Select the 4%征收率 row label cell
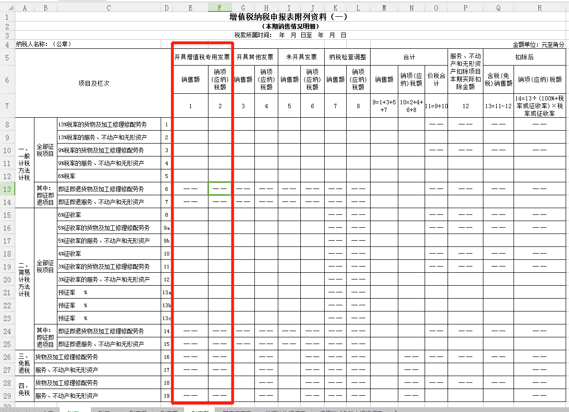Image resolution: width=569 pixels, height=412 pixels. [109, 254]
